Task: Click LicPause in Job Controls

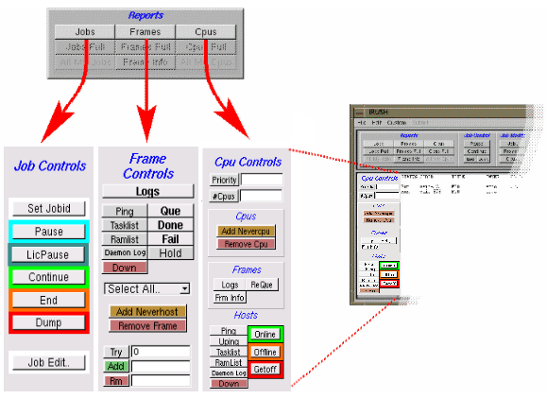Action: pyautogui.click(x=48, y=254)
